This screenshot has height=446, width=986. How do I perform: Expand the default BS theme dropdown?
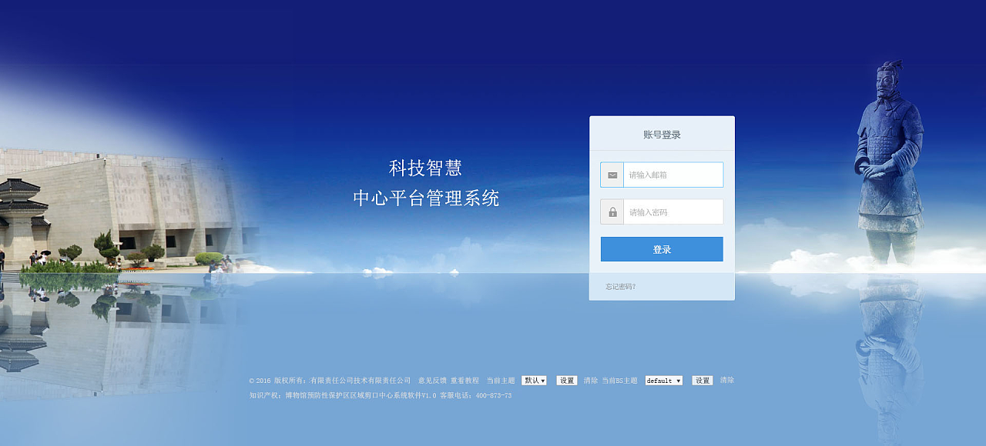tap(664, 381)
